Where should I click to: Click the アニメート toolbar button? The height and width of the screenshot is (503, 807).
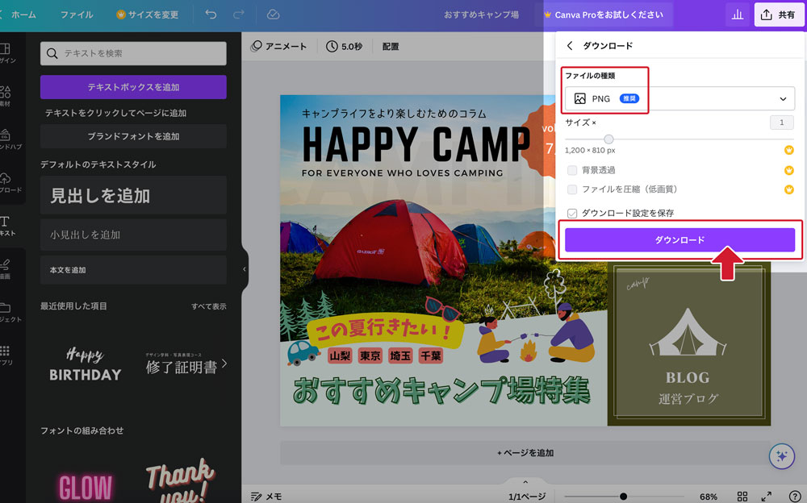(278, 46)
